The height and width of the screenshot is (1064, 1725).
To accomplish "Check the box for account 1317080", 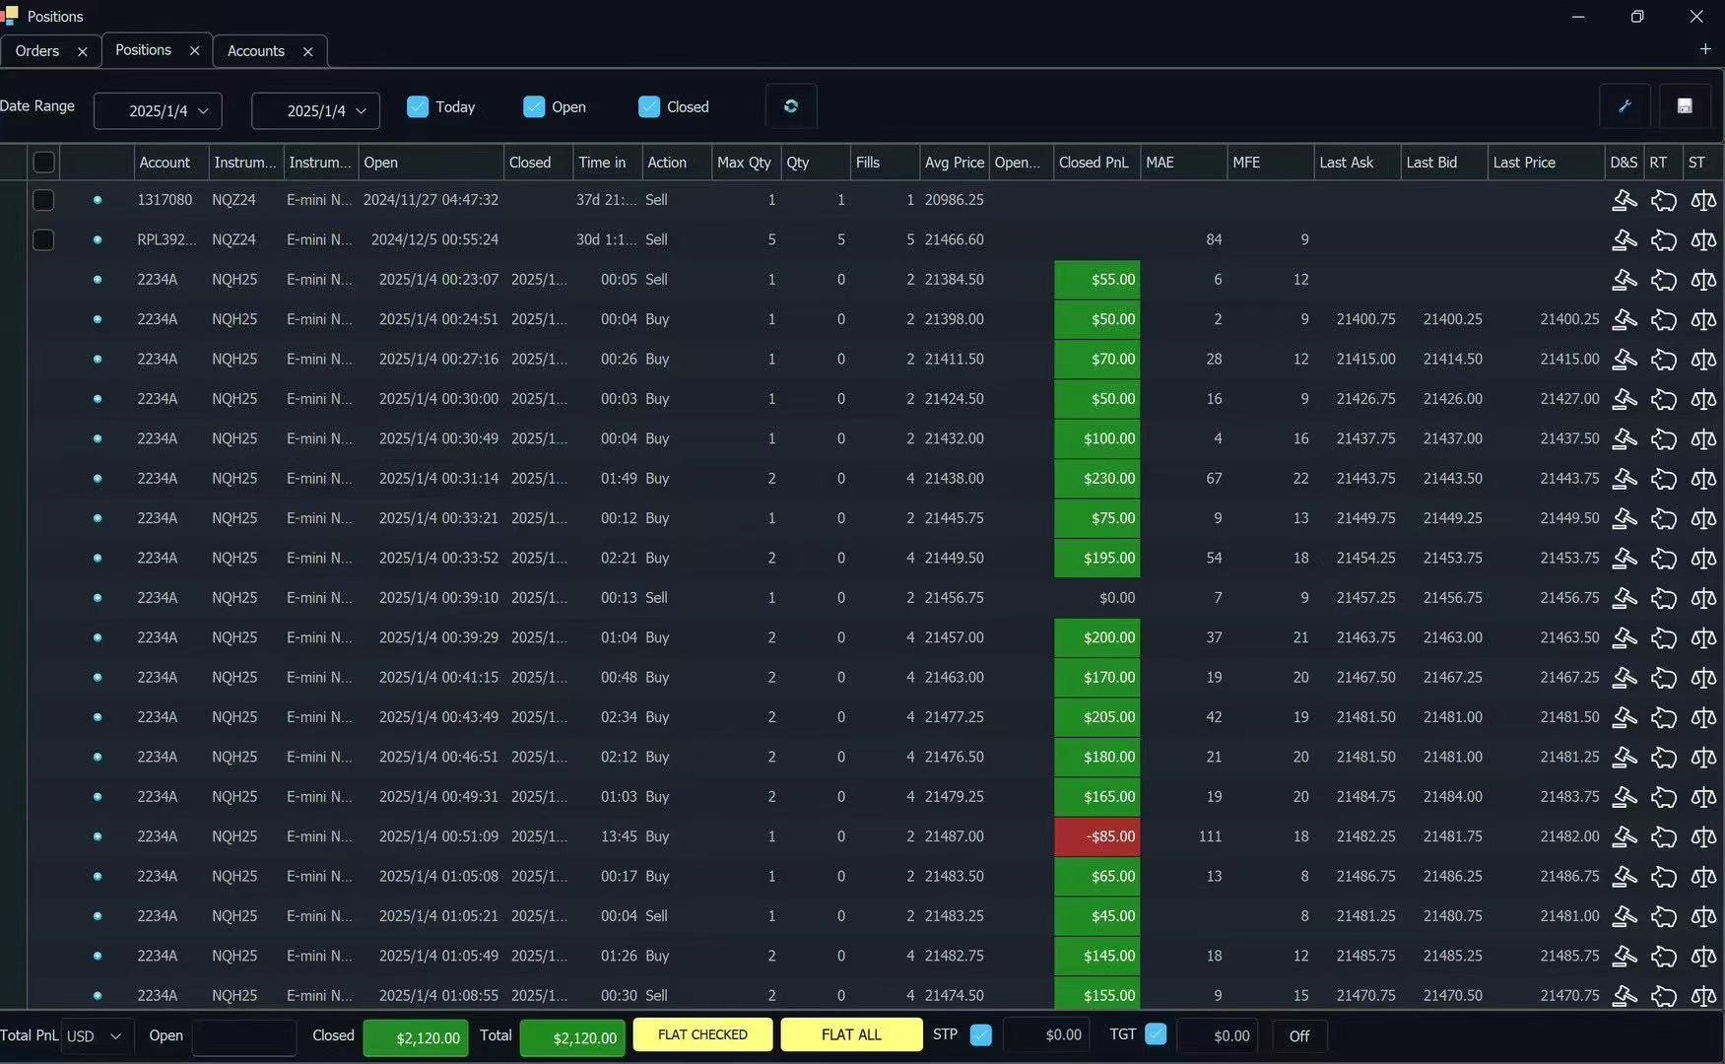I will (43, 200).
